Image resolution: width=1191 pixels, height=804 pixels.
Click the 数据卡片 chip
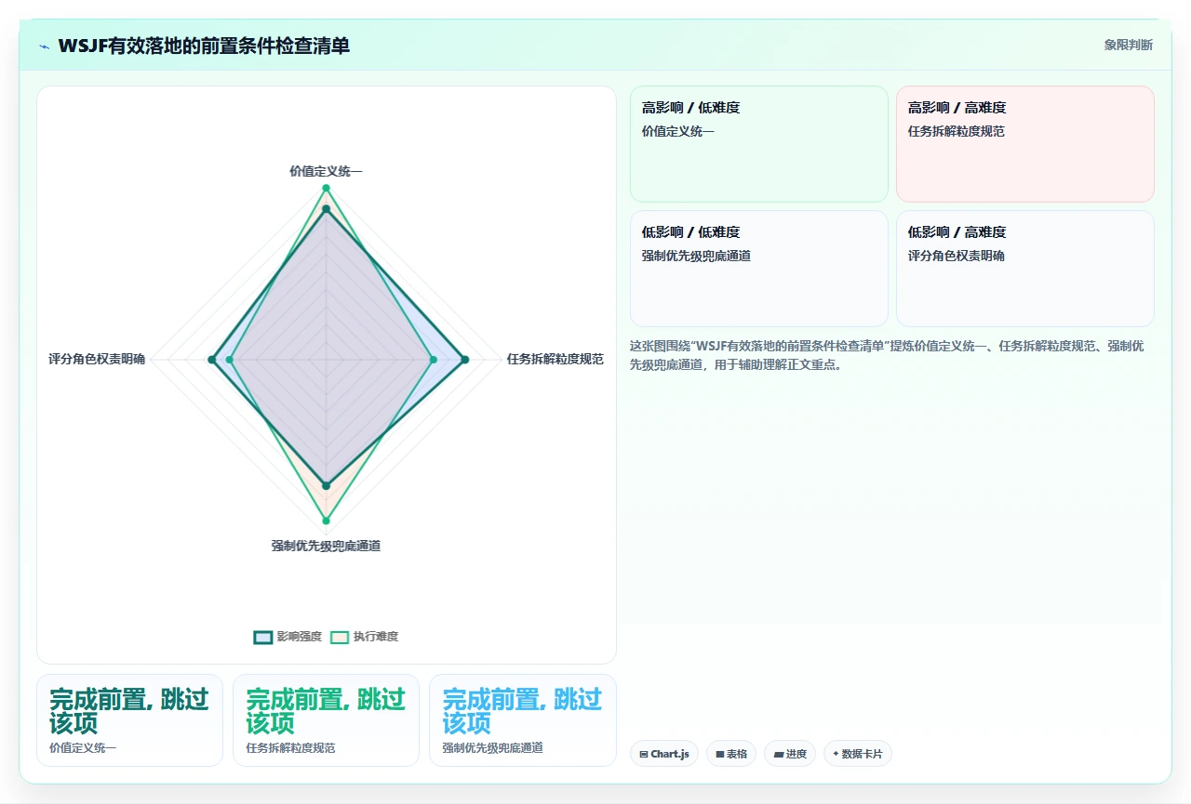coord(858,754)
